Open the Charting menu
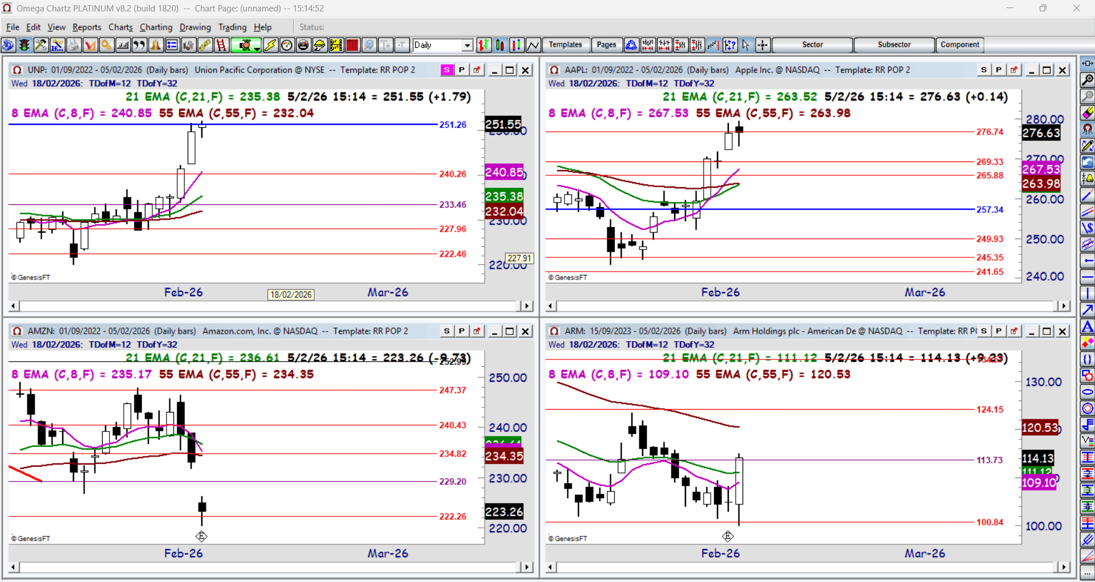1095x582 pixels. click(156, 27)
